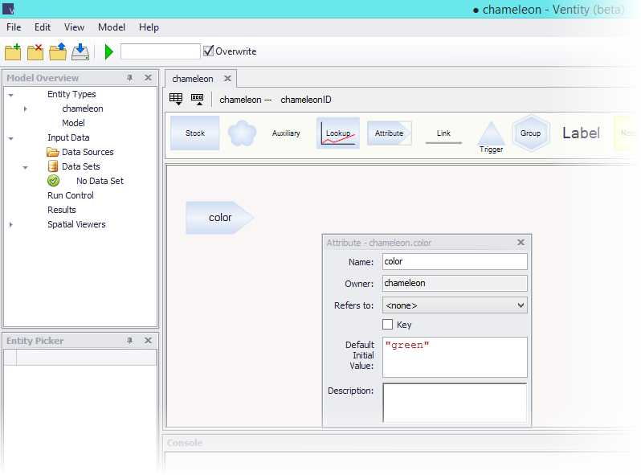Click the download-to-disk save icon
Screen dimensions: 641x475
tap(80, 52)
